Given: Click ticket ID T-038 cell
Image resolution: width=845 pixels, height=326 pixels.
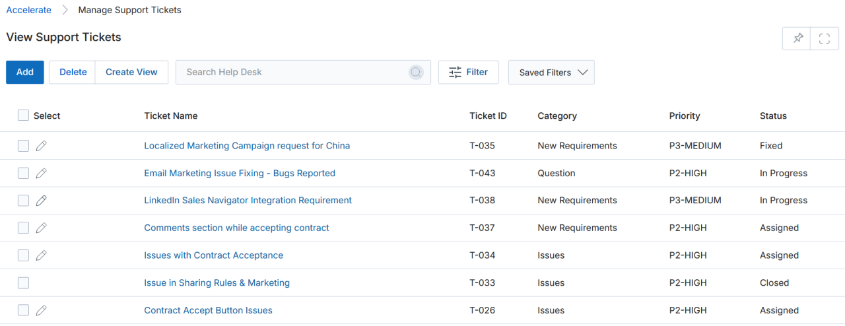Looking at the screenshot, I should pyautogui.click(x=482, y=201).
